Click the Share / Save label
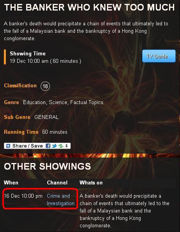180x232 pixels. (x=28, y=146)
